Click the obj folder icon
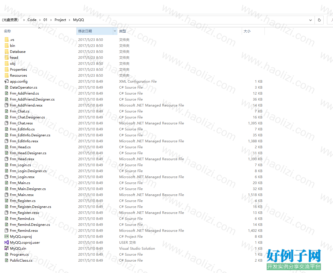This screenshot has height=273, width=333. 7,63
